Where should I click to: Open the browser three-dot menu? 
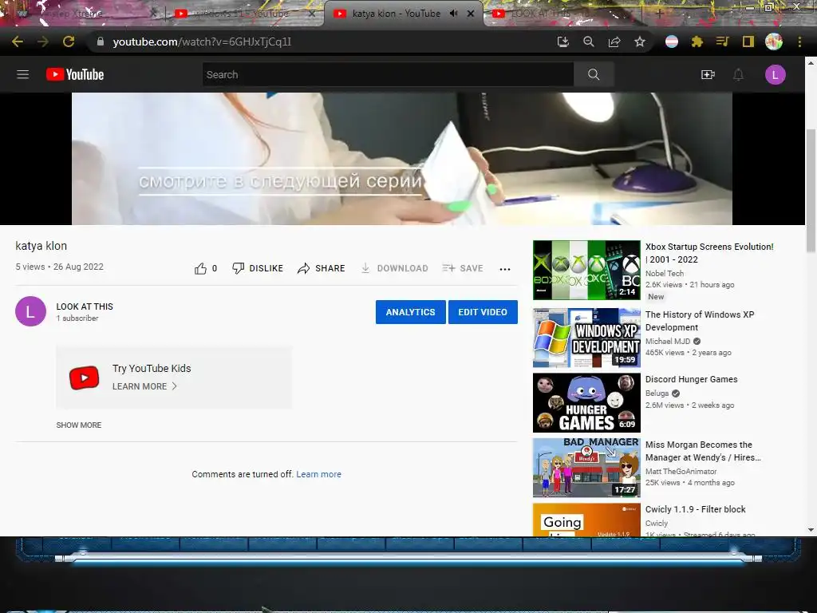coord(799,42)
